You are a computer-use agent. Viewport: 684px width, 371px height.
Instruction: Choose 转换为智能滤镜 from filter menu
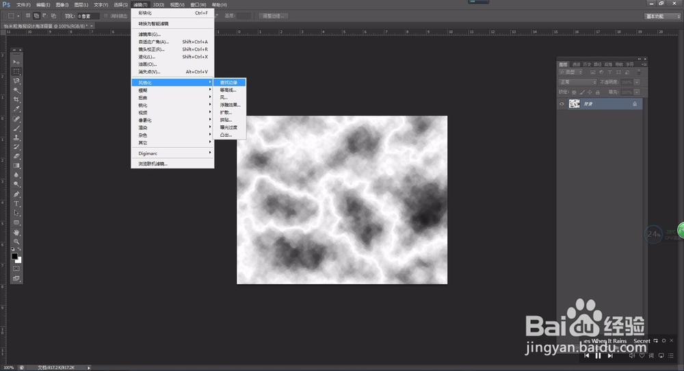[x=173, y=23]
